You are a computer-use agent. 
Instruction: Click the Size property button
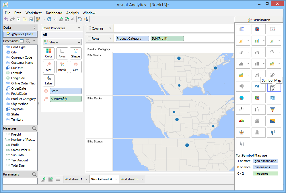point(49,67)
